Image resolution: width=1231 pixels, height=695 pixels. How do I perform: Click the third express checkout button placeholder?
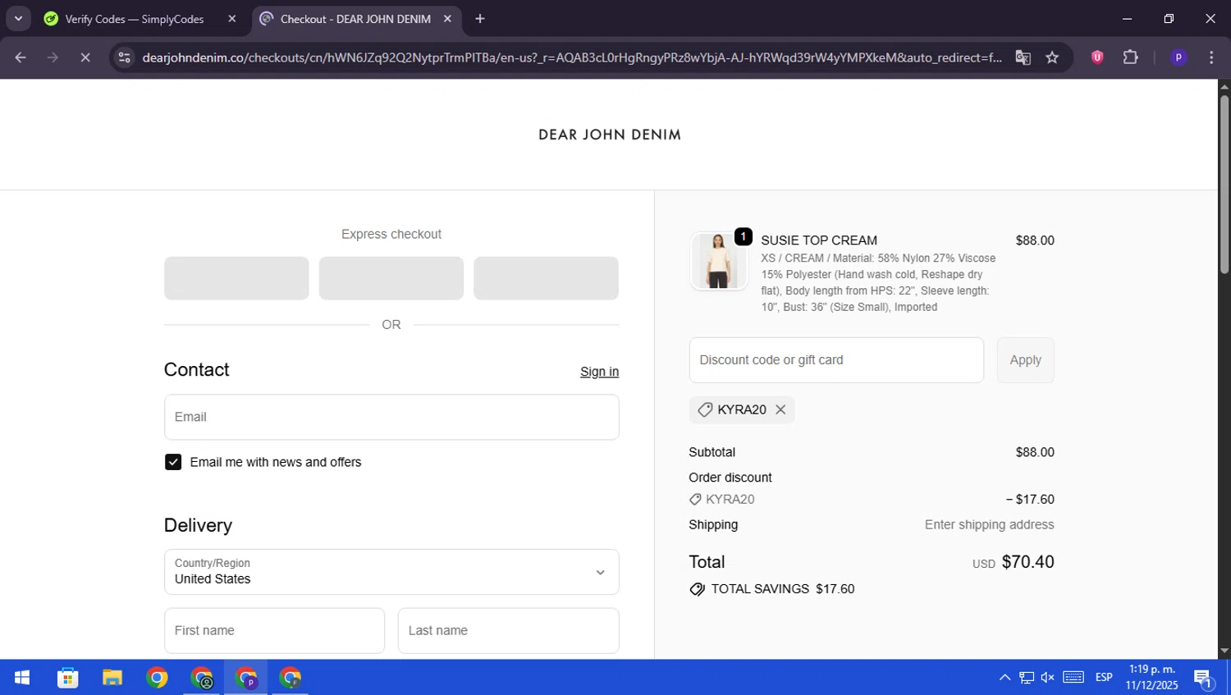point(546,278)
